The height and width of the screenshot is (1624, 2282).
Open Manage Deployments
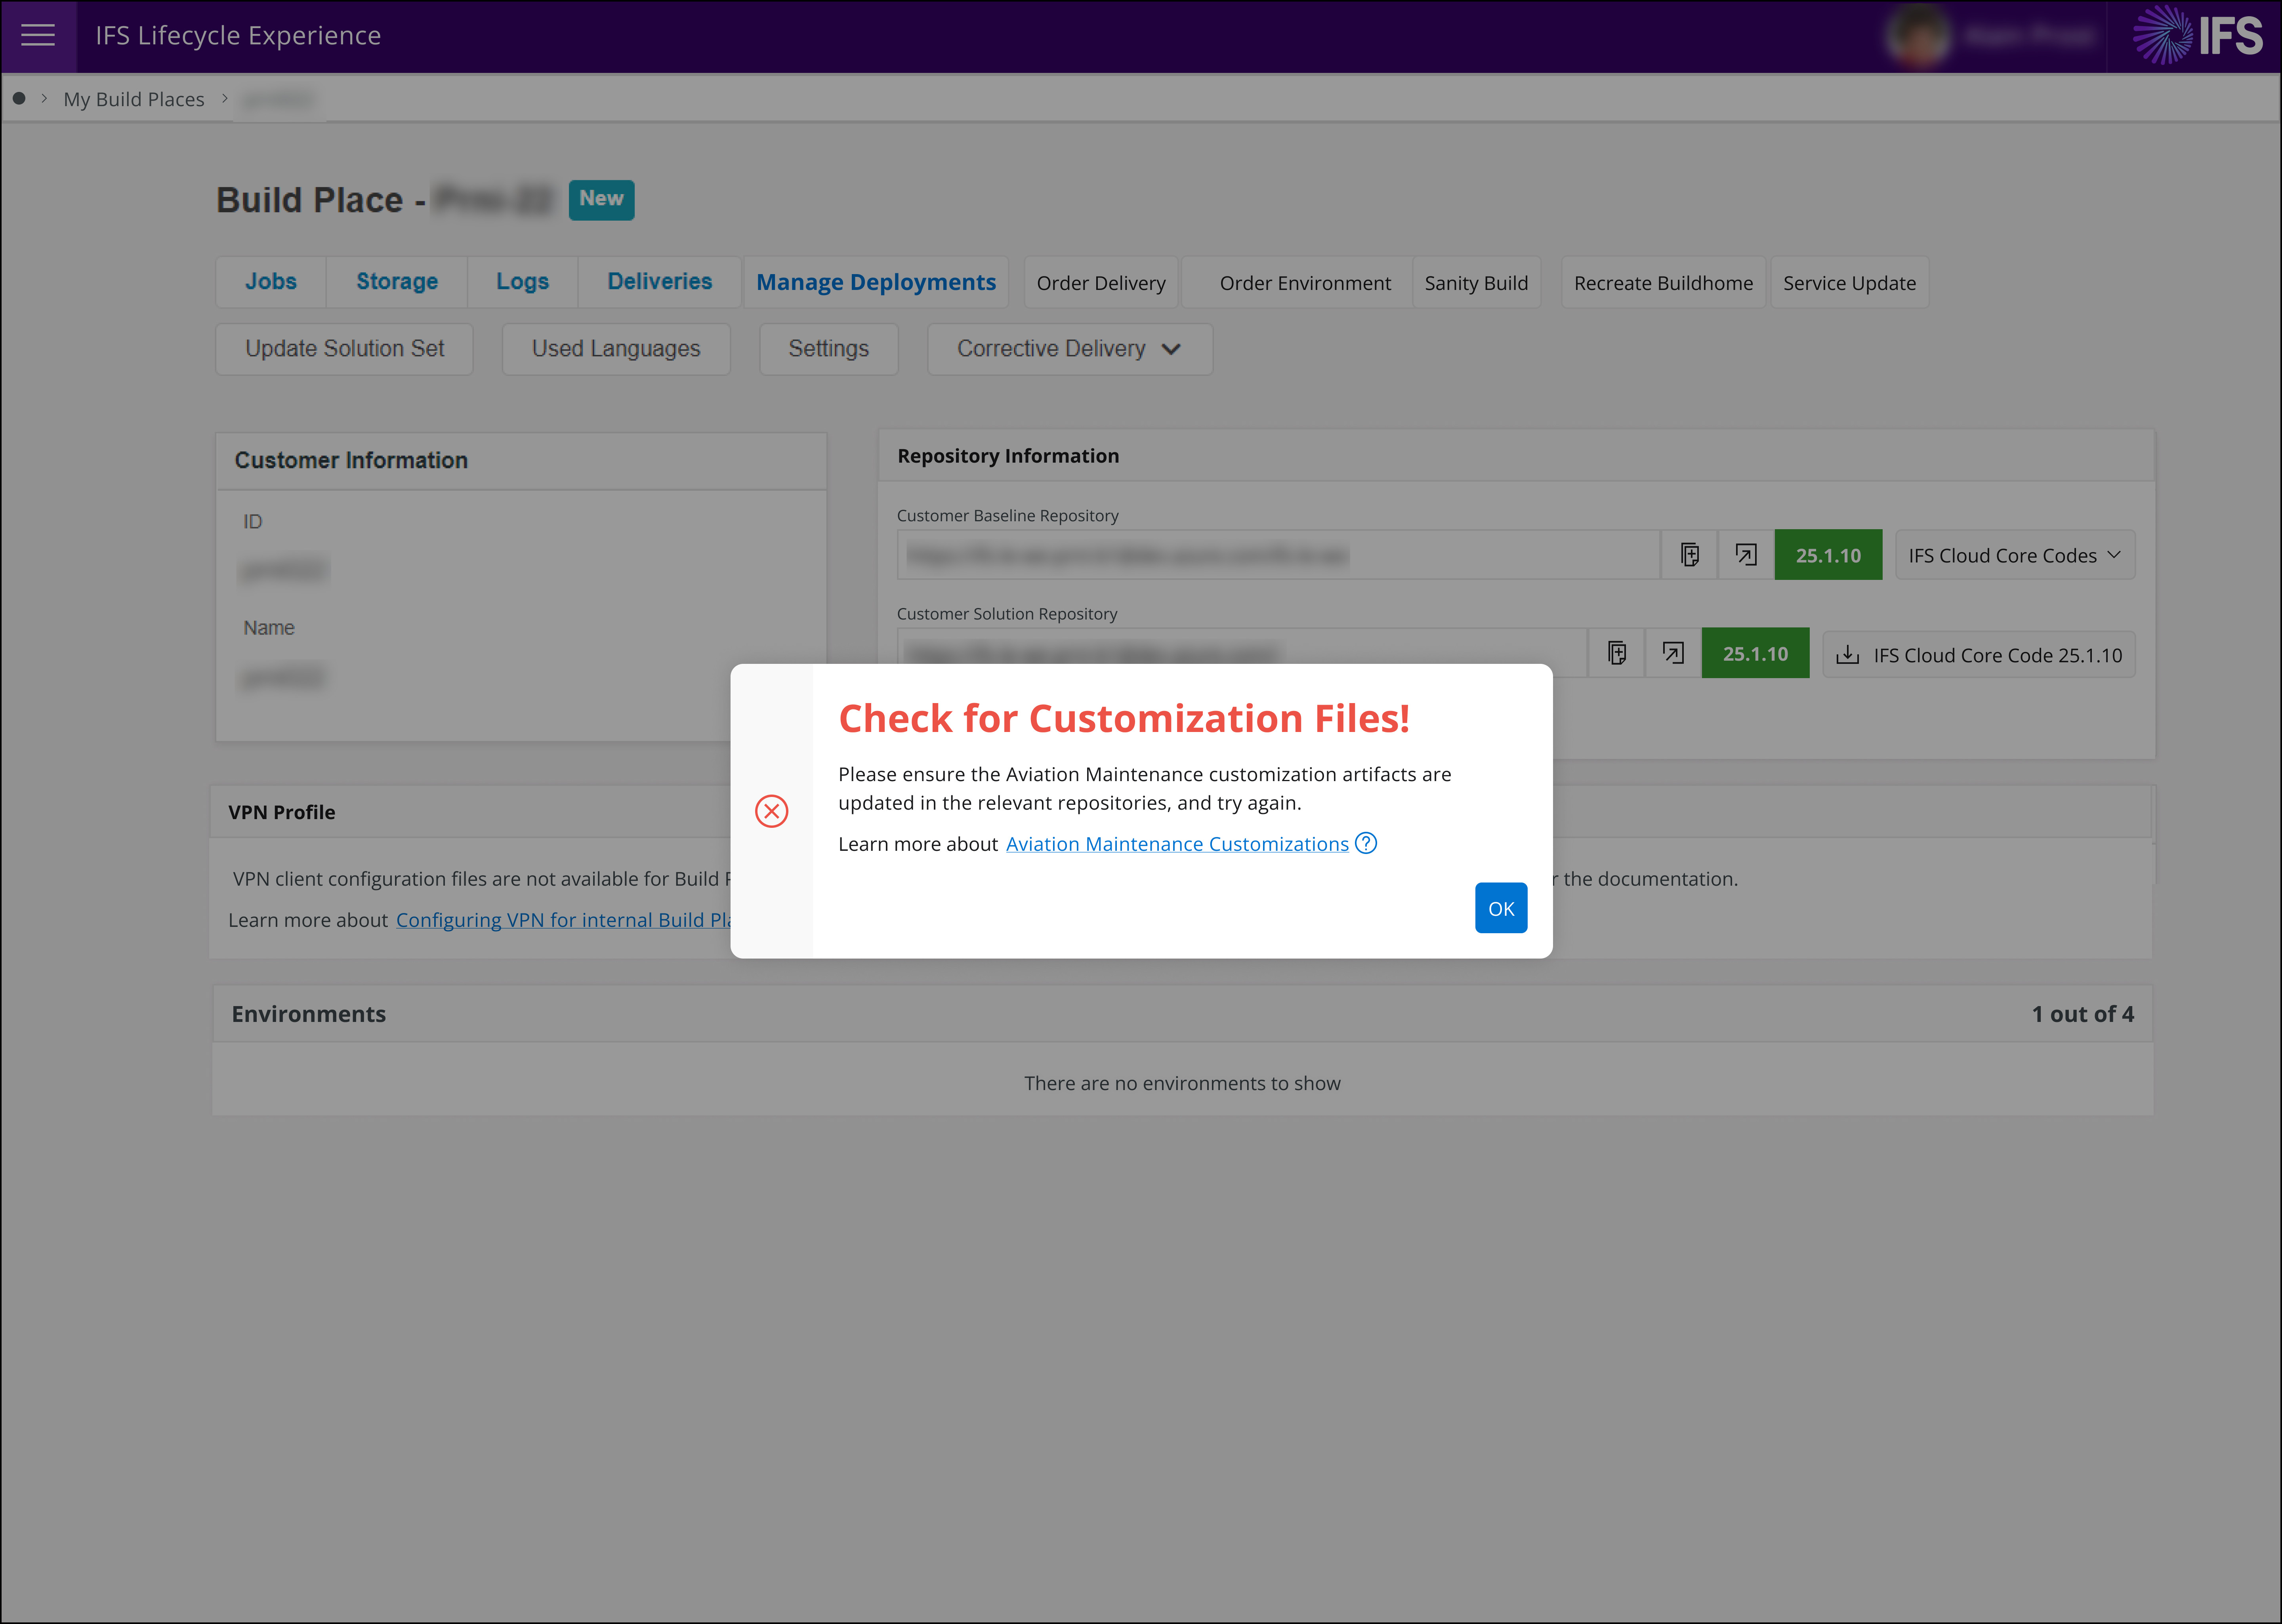pyautogui.click(x=875, y=282)
